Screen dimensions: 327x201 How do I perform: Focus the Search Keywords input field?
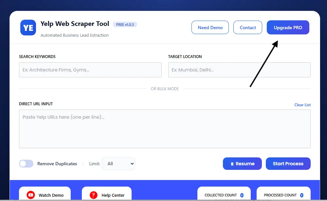click(x=90, y=70)
